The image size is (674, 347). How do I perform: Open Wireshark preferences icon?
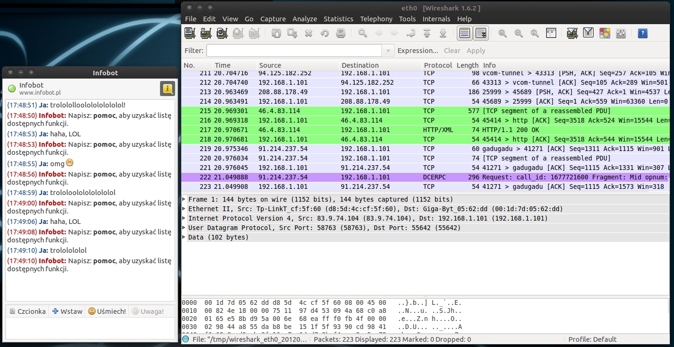pyautogui.click(x=621, y=33)
